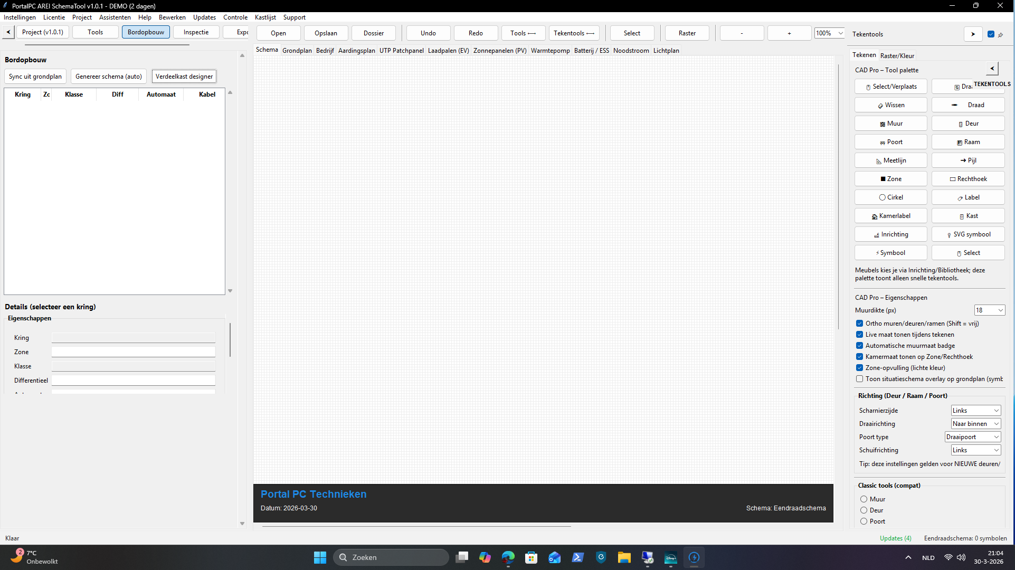
Task: Click the Verdeelkast designer button
Action: click(x=184, y=77)
